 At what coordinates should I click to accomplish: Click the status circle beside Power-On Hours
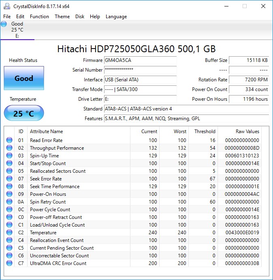[9, 194]
